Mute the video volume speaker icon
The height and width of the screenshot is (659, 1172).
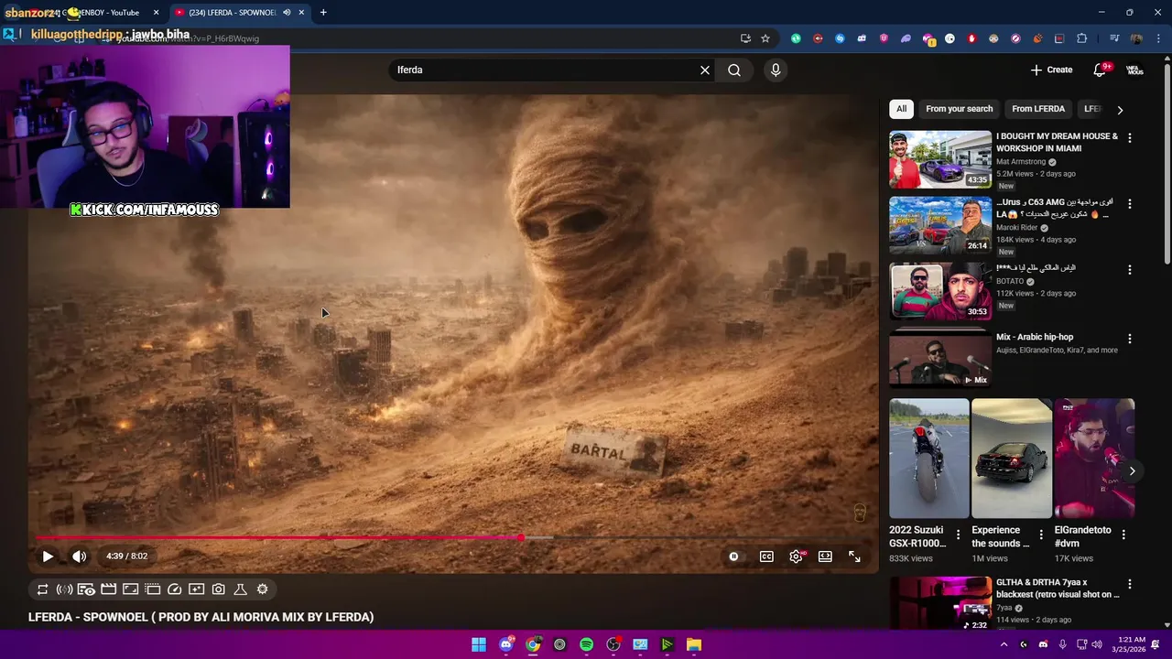pos(80,556)
